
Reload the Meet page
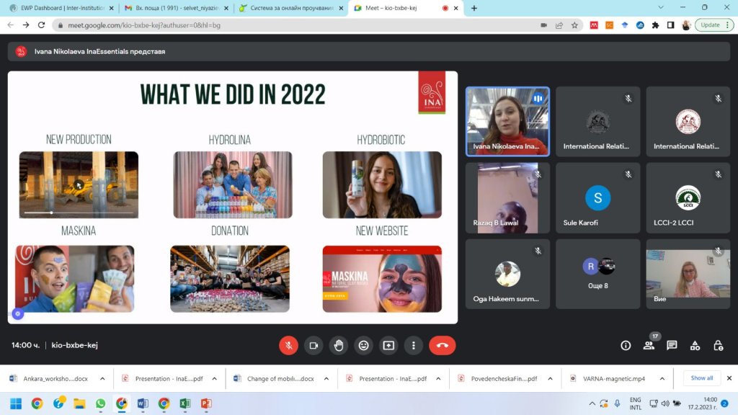41,25
